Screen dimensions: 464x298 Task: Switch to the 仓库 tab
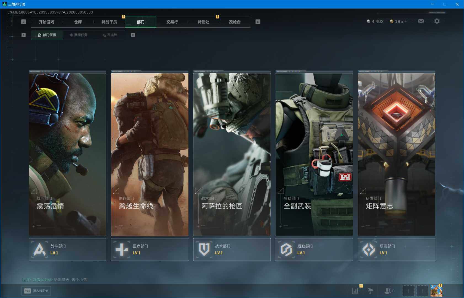pos(78,22)
